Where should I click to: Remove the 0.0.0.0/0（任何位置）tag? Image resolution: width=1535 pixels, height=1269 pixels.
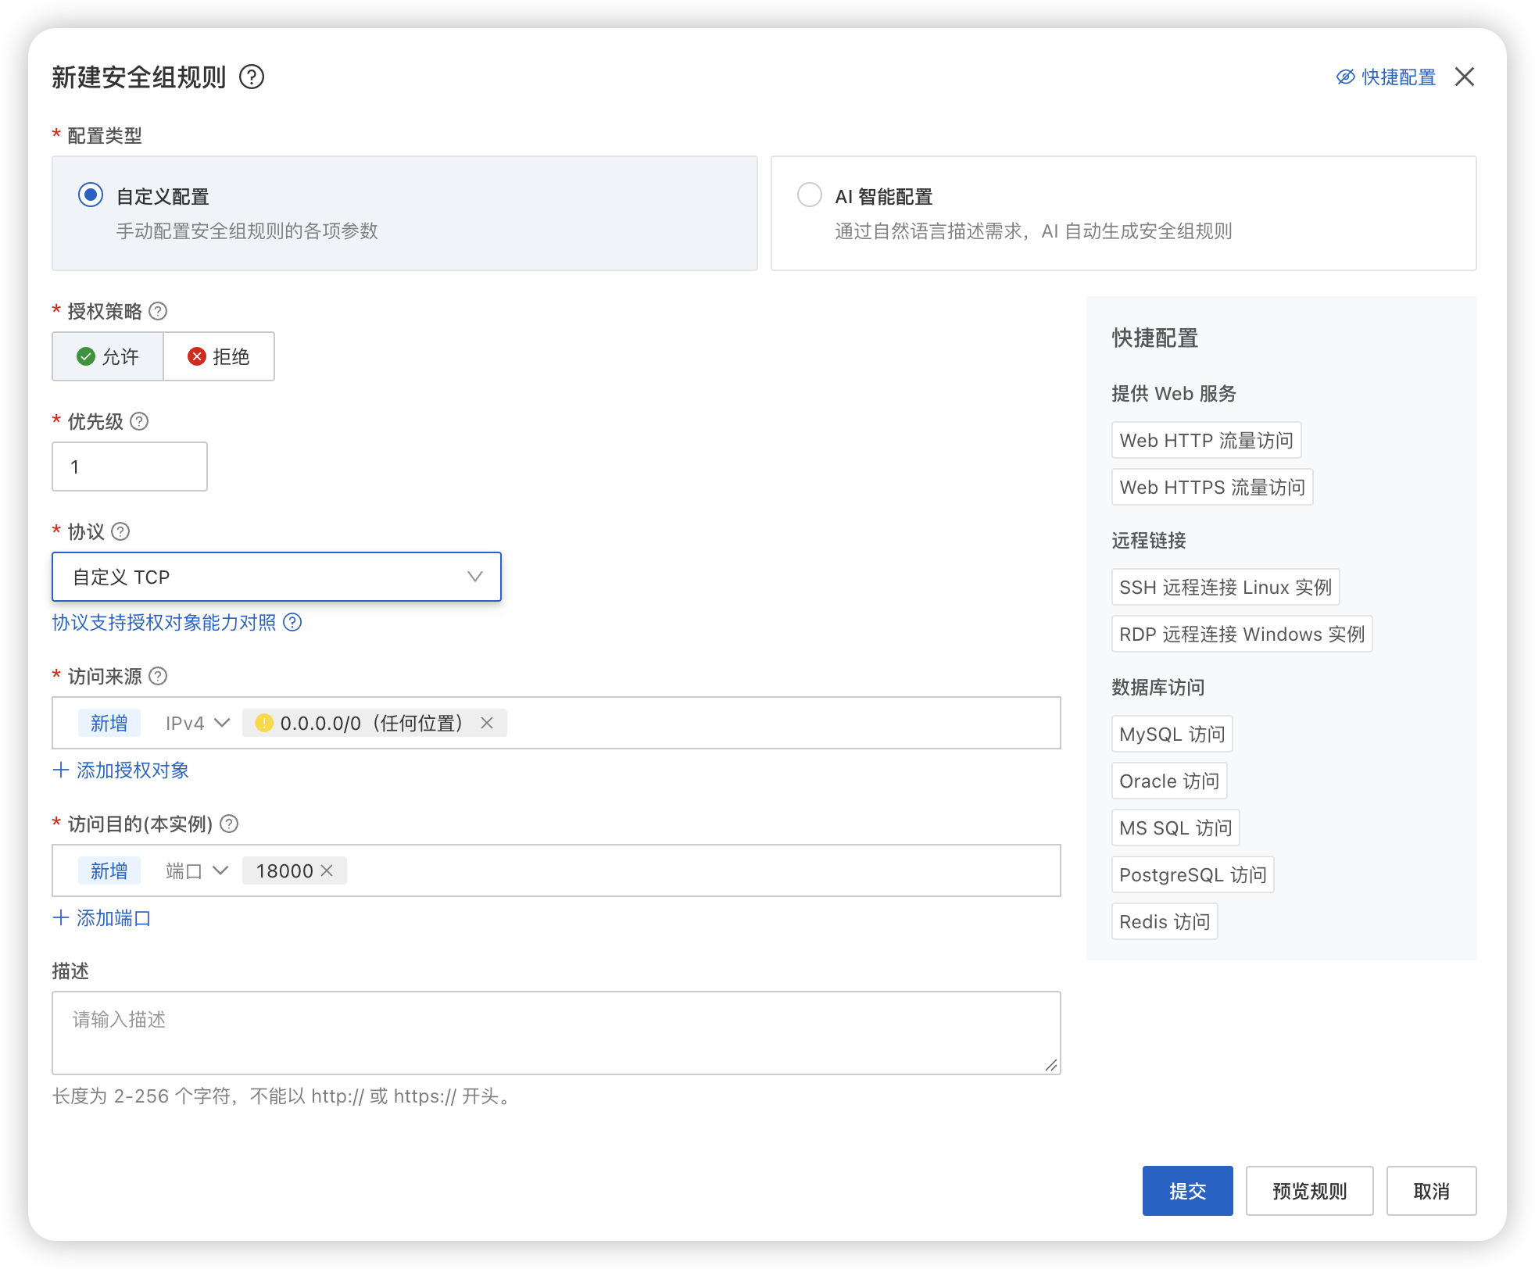[x=487, y=724]
